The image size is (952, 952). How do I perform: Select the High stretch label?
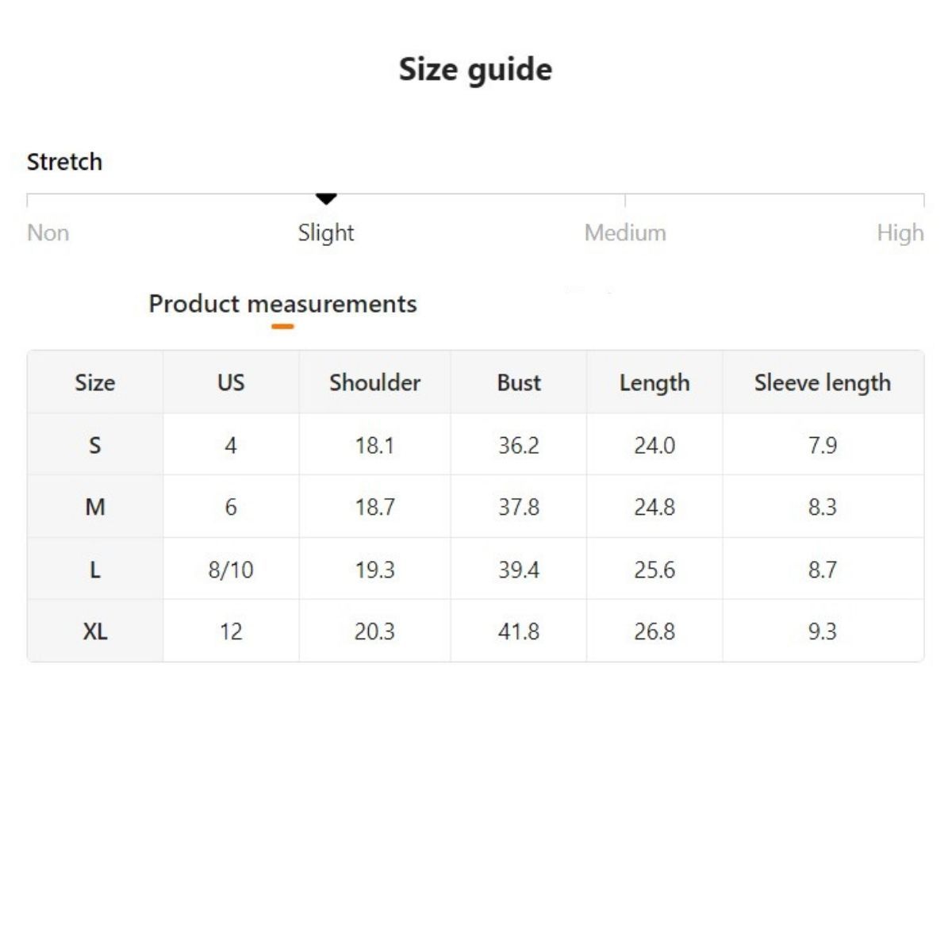click(900, 233)
